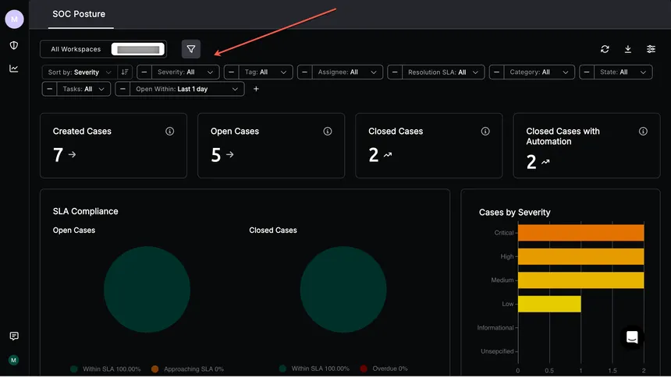Click the Created Cases count 7
The height and width of the screenshot is (377, 671).
click(59, 155)
